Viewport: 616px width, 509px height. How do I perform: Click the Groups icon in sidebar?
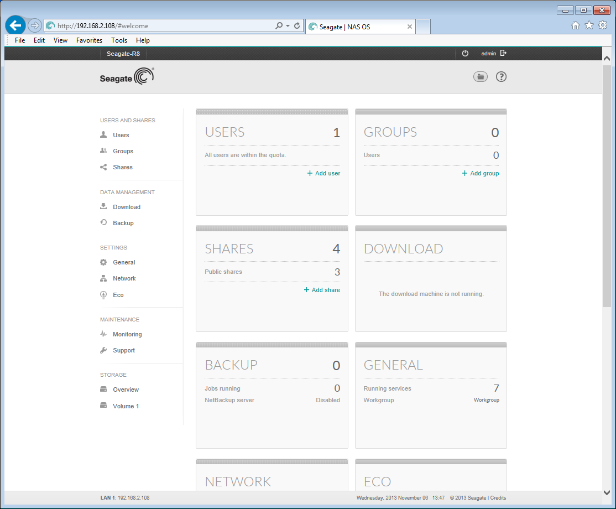(103, 150)
